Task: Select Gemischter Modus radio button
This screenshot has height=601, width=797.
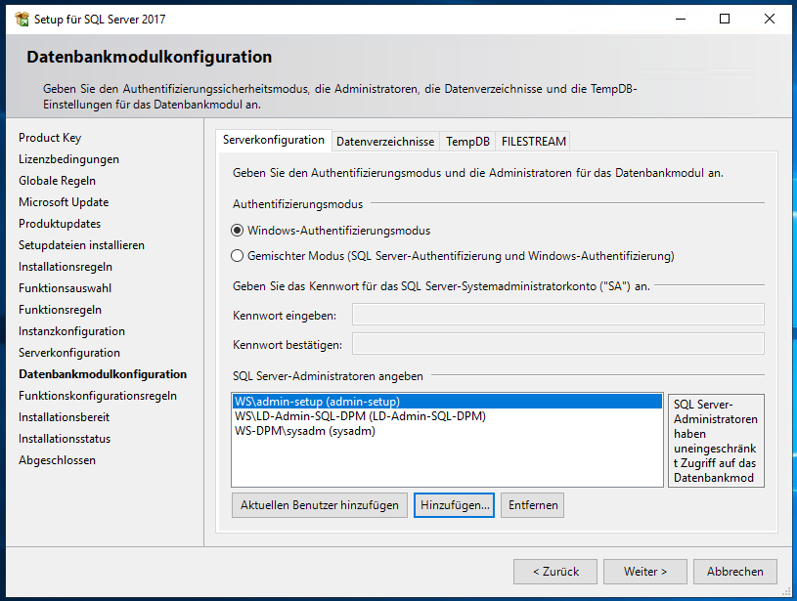Action: [x=237, y=256]
